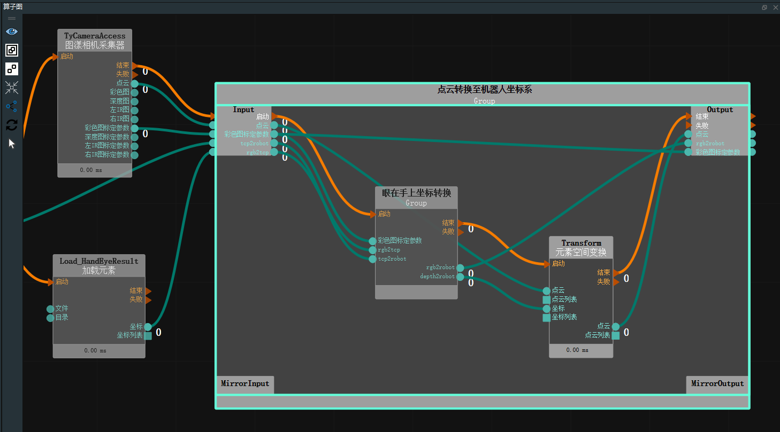Image resolution: width=780 pixels, height=432 pixels.
Task: Click the MirrorInput block
Action: [245, 384]
